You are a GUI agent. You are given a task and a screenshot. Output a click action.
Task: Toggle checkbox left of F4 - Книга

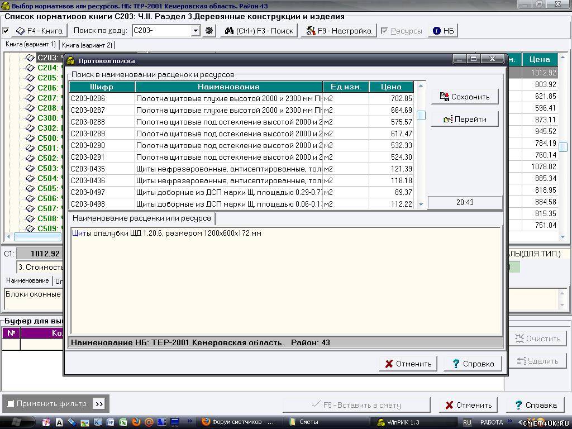click(x=6, y=31)
